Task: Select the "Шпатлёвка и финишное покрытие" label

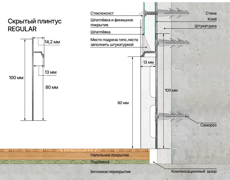Action: 111,22
